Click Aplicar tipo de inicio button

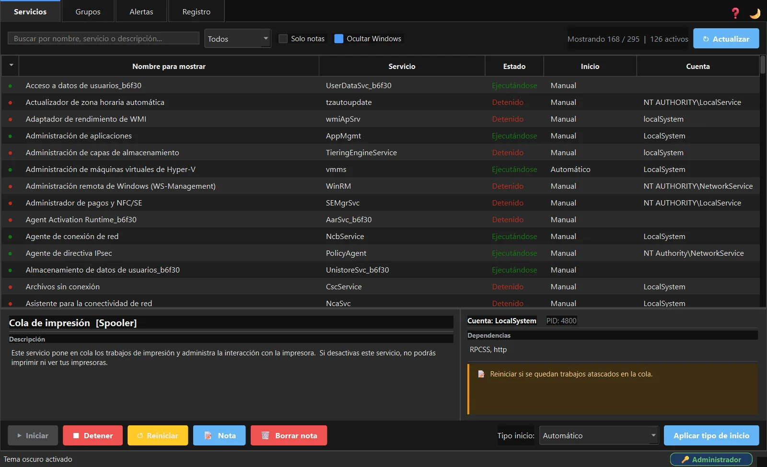(711, 435)
